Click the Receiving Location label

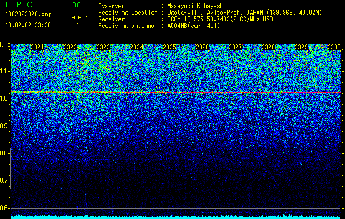[128, 13]
